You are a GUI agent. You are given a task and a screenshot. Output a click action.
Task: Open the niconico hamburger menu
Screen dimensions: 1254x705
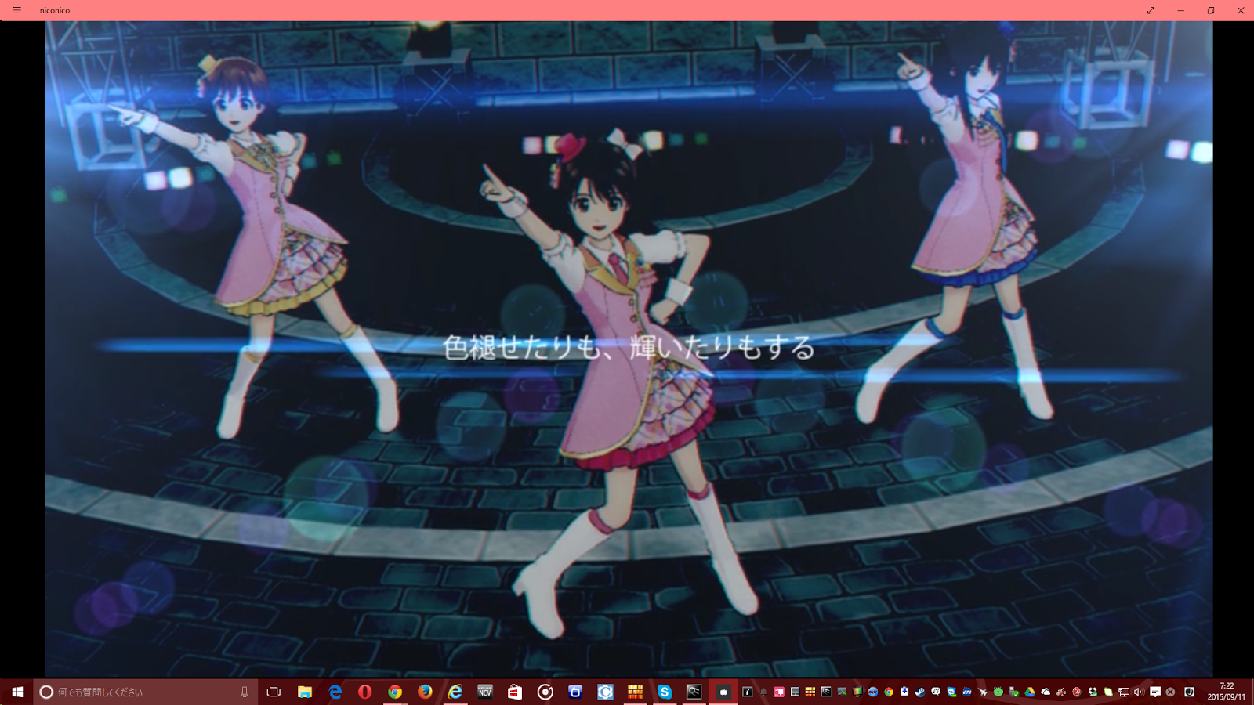16,10
